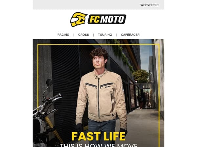197x147 pixels.
Task: Click the FC MOTO wordmark
Action: point(107,19)
